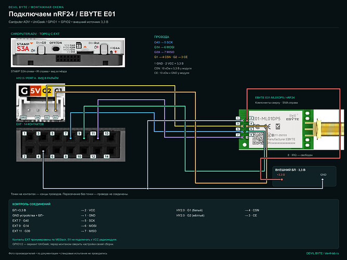Click EXT connector pin number 10

(x=79, y=157)
